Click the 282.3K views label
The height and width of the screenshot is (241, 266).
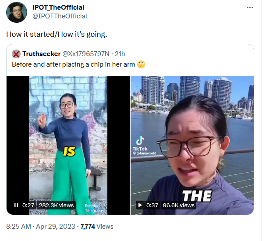[x=57, y=205]
